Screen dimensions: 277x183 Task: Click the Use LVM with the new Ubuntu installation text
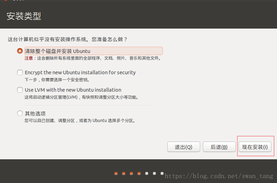pos(73,90)
